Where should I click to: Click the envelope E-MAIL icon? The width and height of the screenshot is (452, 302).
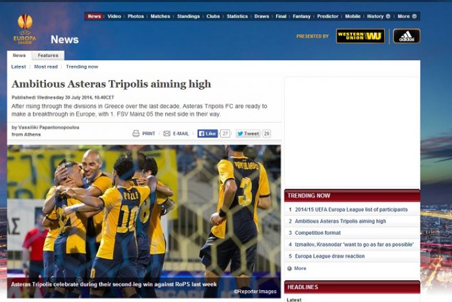point(167,134)
